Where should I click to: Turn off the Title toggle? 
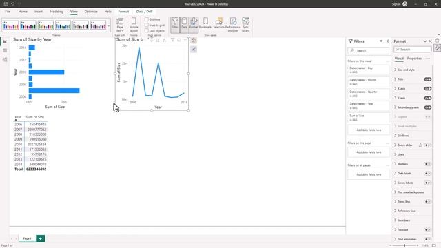[427, 79]
